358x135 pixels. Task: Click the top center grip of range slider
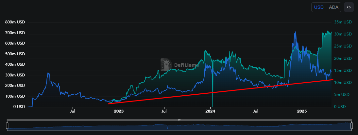coord(179,120)
